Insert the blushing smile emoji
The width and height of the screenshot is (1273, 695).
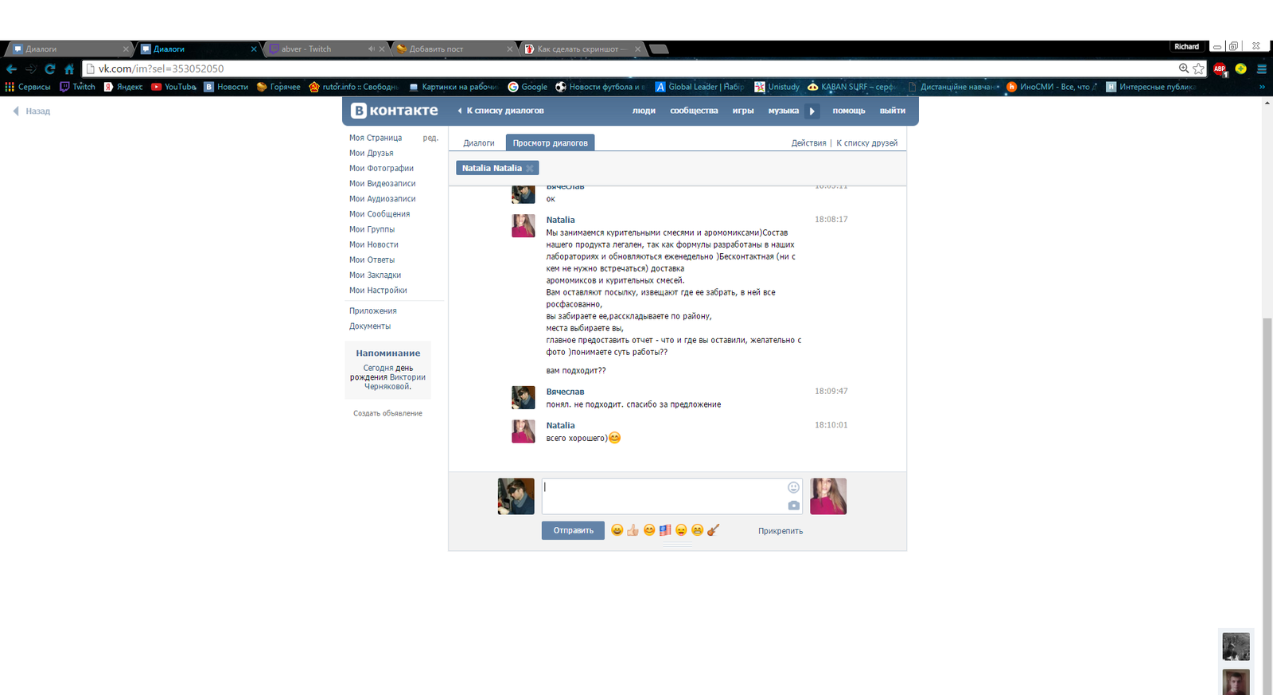(x=649, y=530)
